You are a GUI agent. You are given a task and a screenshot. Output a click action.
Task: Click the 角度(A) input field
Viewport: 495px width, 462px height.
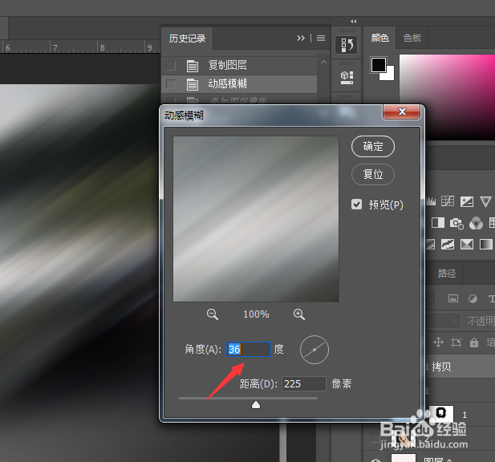point(249,350)
